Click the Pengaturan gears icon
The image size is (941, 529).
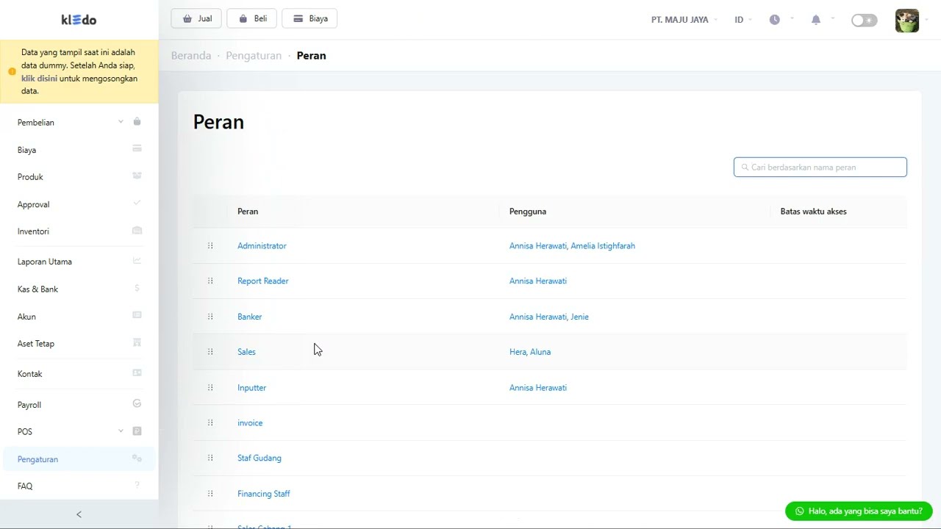point(137,458)
